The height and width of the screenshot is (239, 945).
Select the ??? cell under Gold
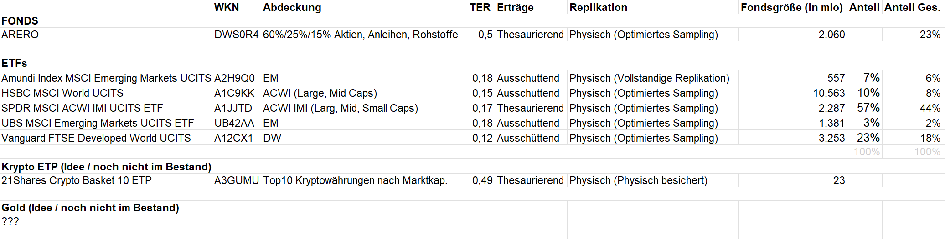10,221
